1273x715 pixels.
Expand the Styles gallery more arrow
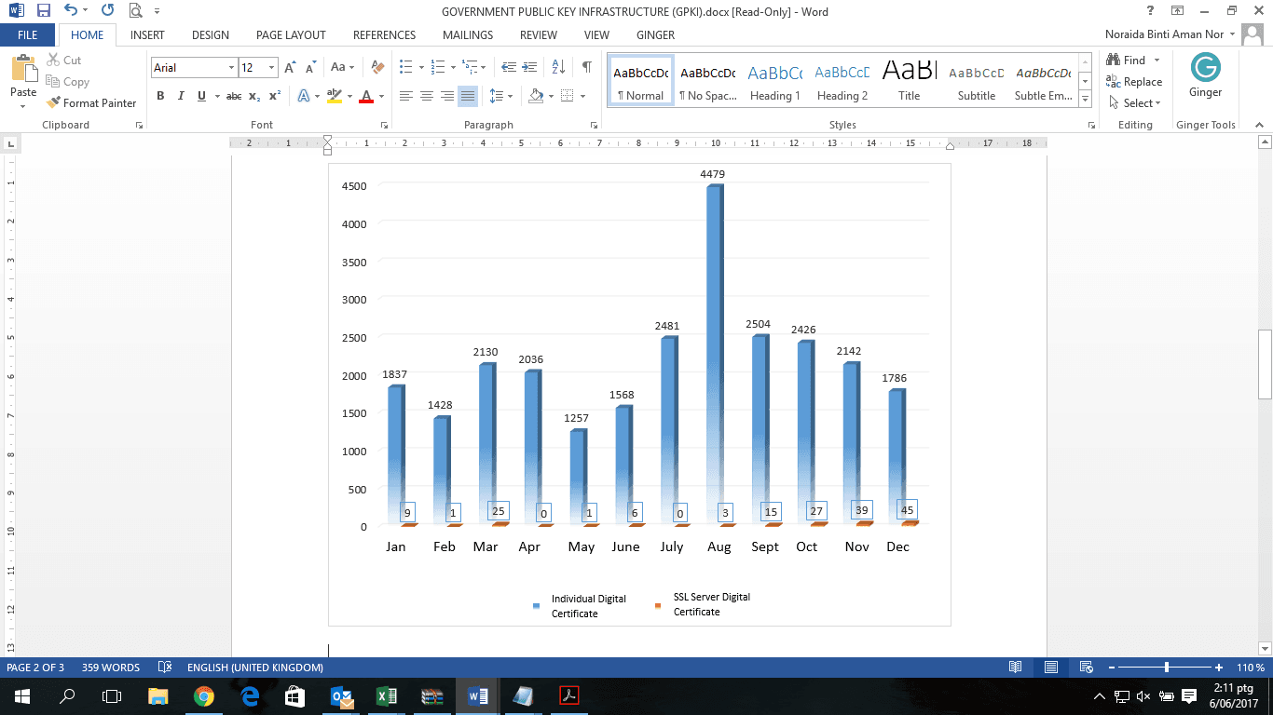click(x=1085, y=98)
